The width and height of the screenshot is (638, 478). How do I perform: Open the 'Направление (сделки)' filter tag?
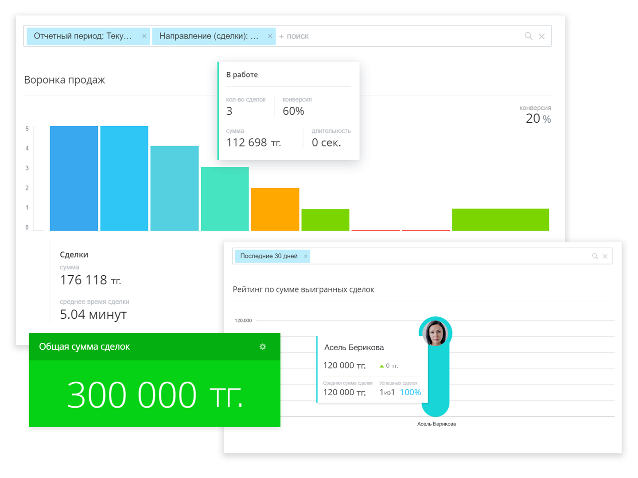(x=209, y=36)
